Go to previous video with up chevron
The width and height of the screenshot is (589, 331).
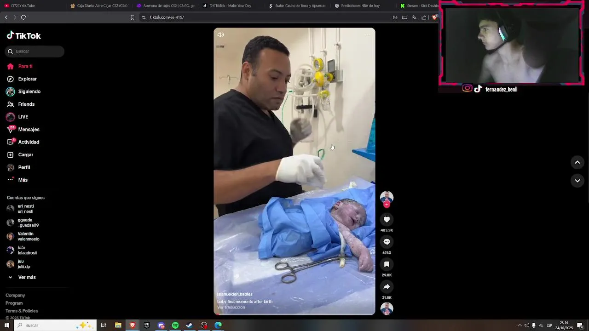click(577, 162)
